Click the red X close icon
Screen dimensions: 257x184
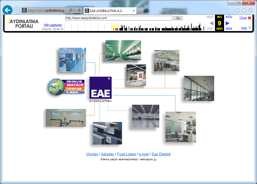[250, 18]
